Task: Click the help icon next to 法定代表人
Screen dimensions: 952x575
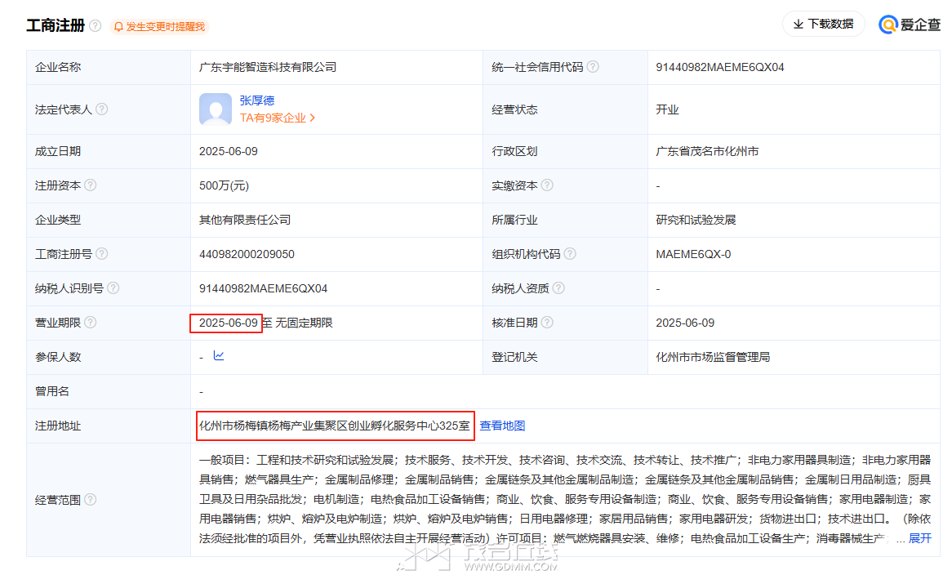Action: coord(102,109)
